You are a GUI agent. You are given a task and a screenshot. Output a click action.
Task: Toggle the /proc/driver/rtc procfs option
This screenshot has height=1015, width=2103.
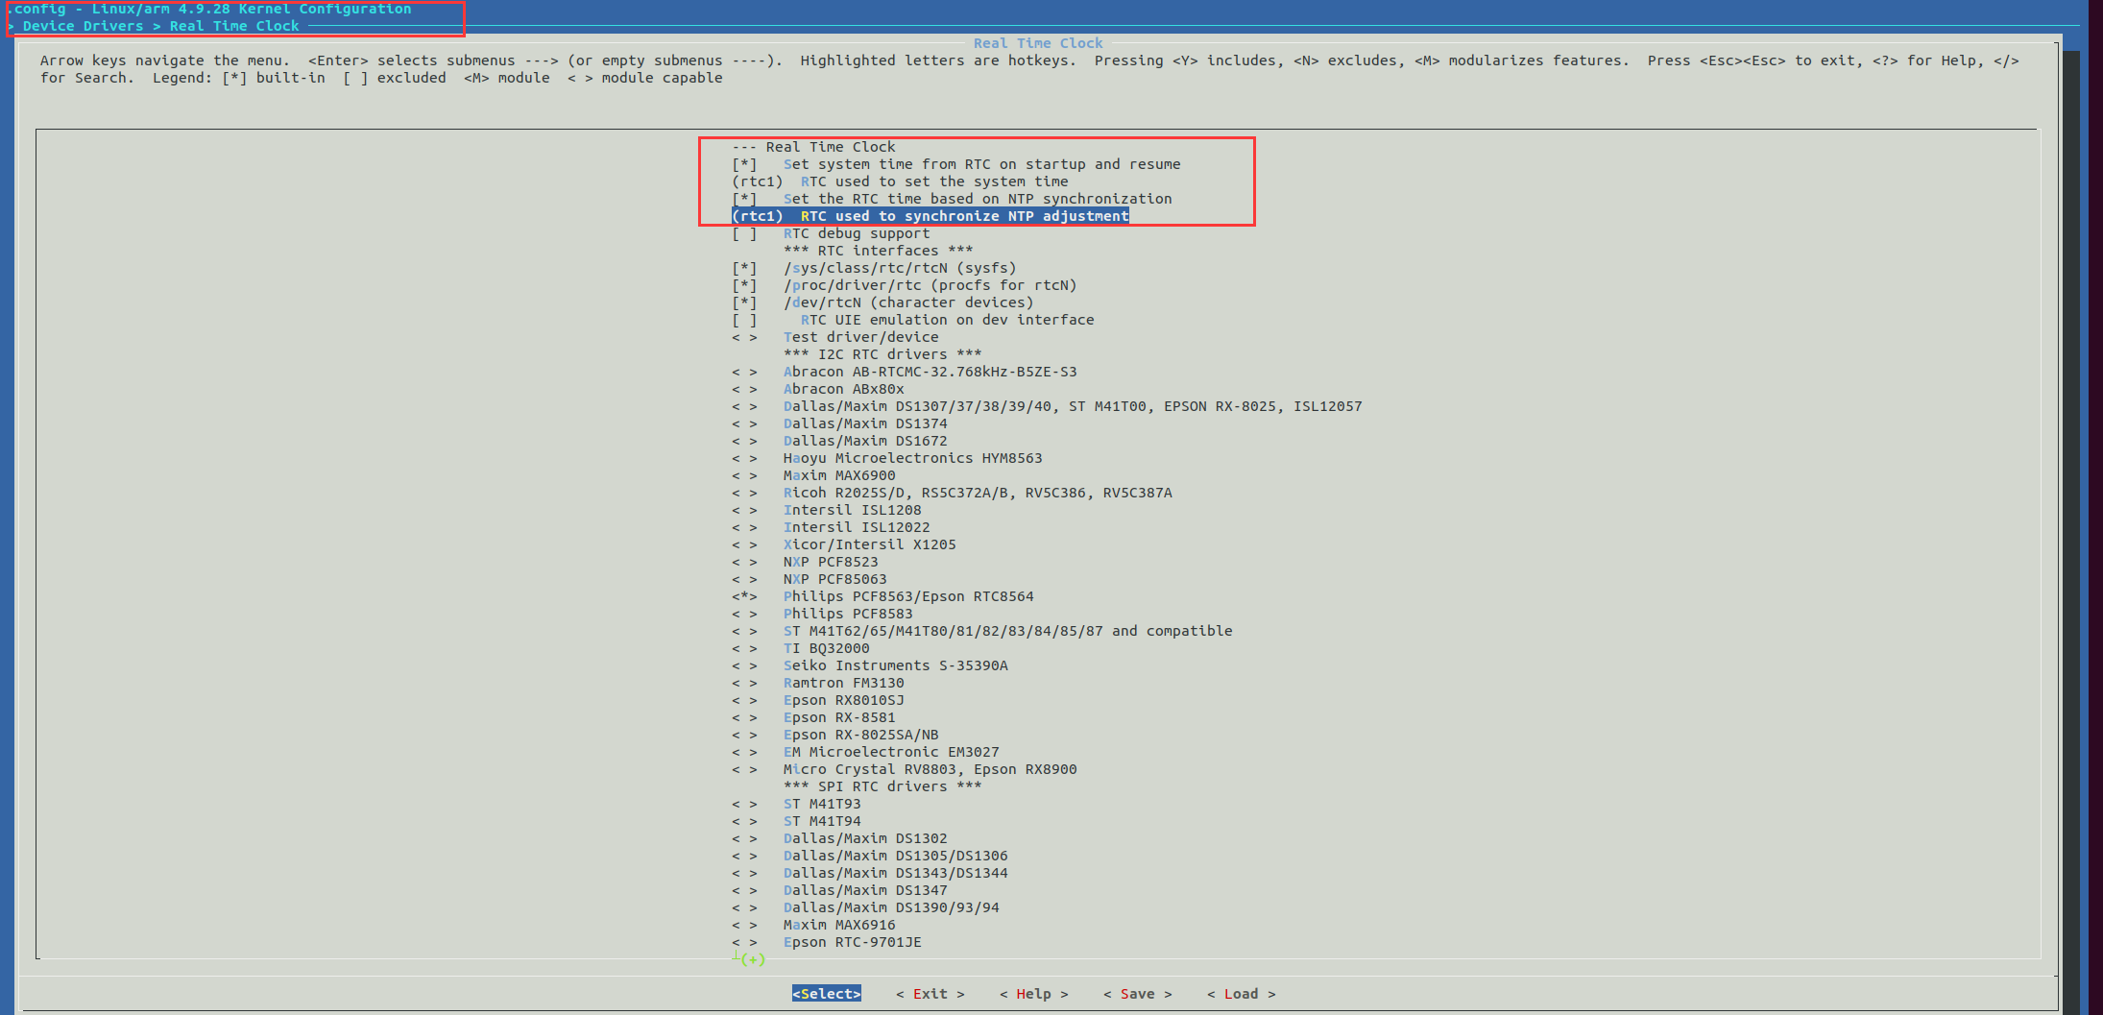[x=905, y=285]
